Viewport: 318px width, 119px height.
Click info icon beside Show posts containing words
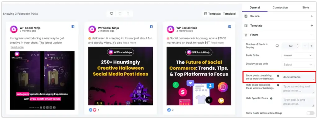coord(278,76)
